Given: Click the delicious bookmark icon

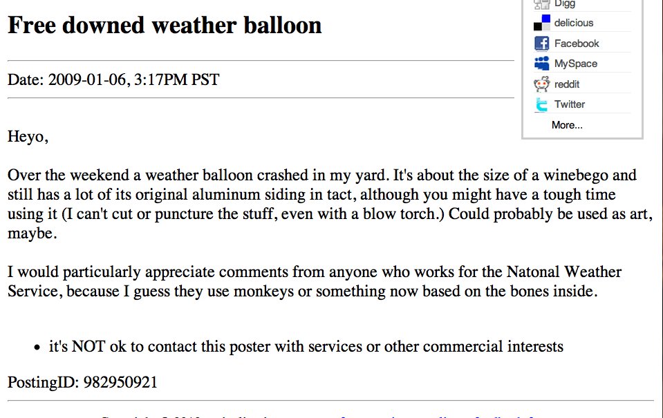Looking at the screenshot, I should 541,23.
